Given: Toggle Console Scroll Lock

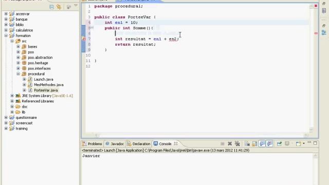Looking at the screenshot, I should [x=254, y=144].
